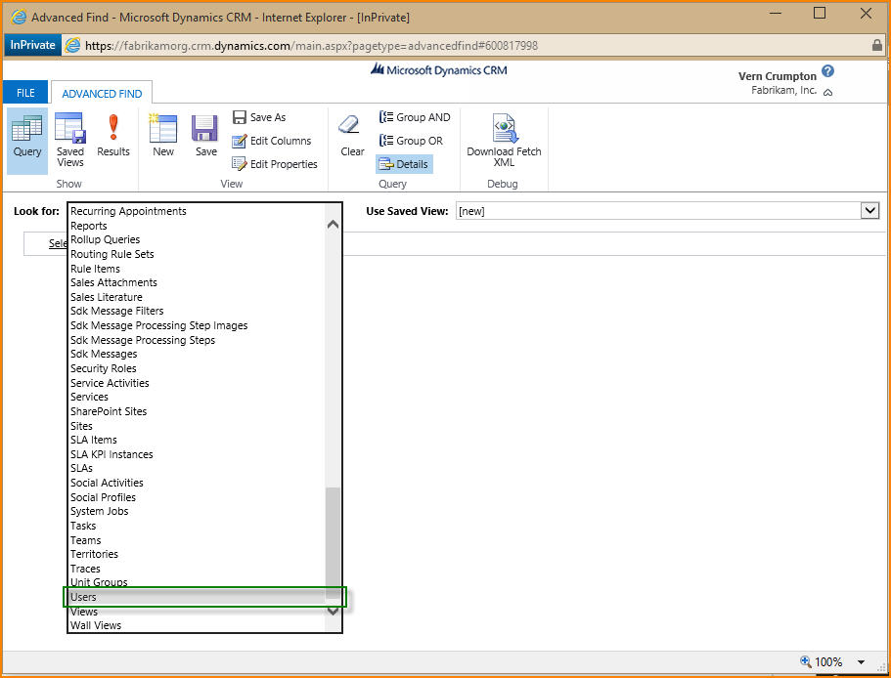Image resolution: width=891 pixels, height=678 pixels.
Task: Open Edit Properties
Action: click(x=275, y=164)
